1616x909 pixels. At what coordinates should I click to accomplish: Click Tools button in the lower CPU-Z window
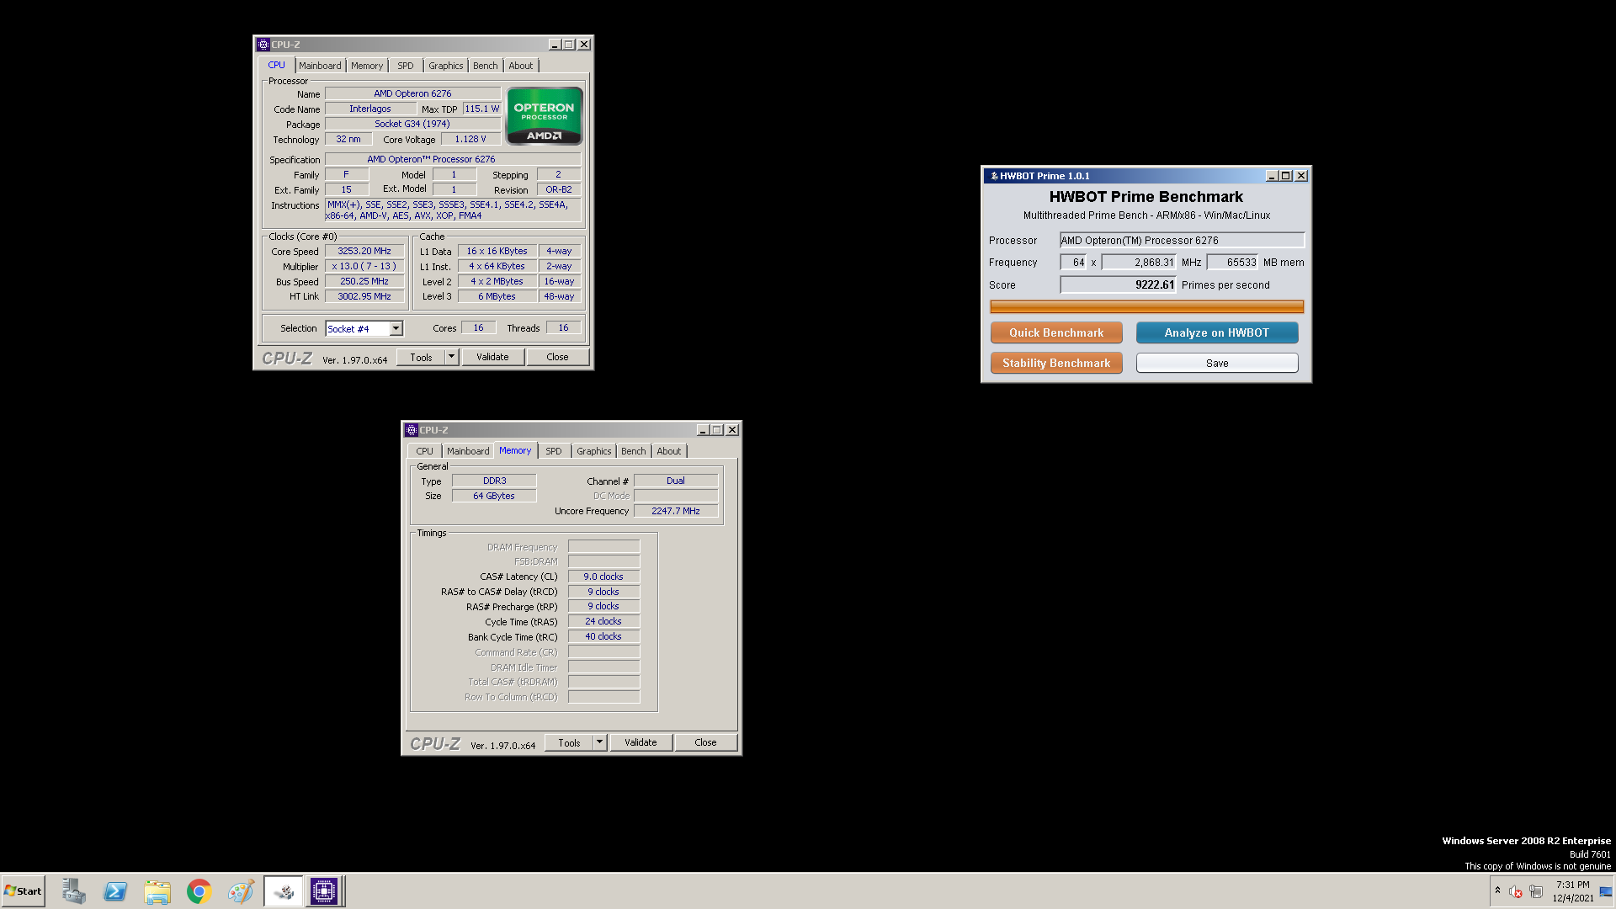click(569, 742)
